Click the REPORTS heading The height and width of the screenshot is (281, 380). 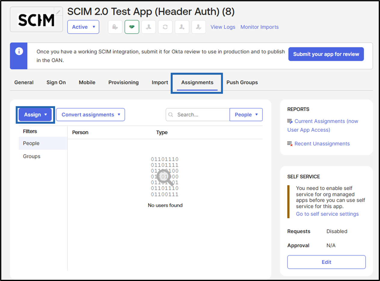(298, 109)
